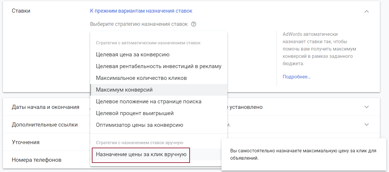Expand the Дополнительные ссылки section
Image resolution: width=389 pixels, height=172 pixels.
[x=366, y=124]
